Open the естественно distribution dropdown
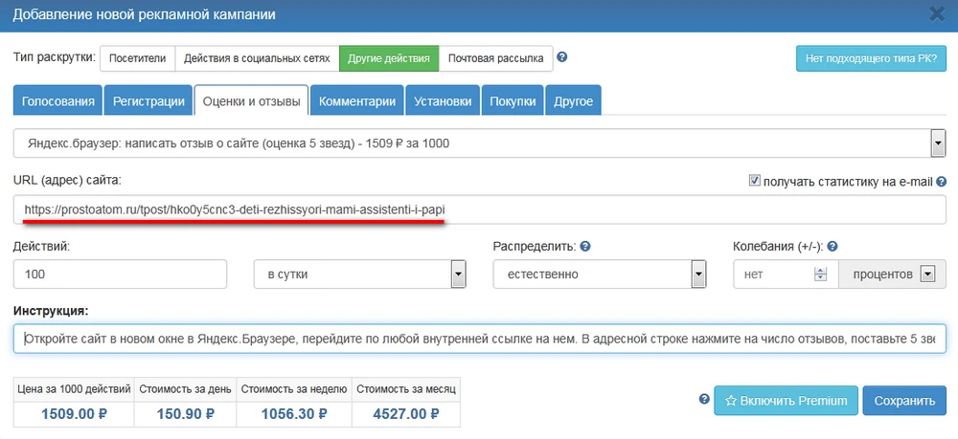Viewport: 958px width, 439px height. [698, 274]
